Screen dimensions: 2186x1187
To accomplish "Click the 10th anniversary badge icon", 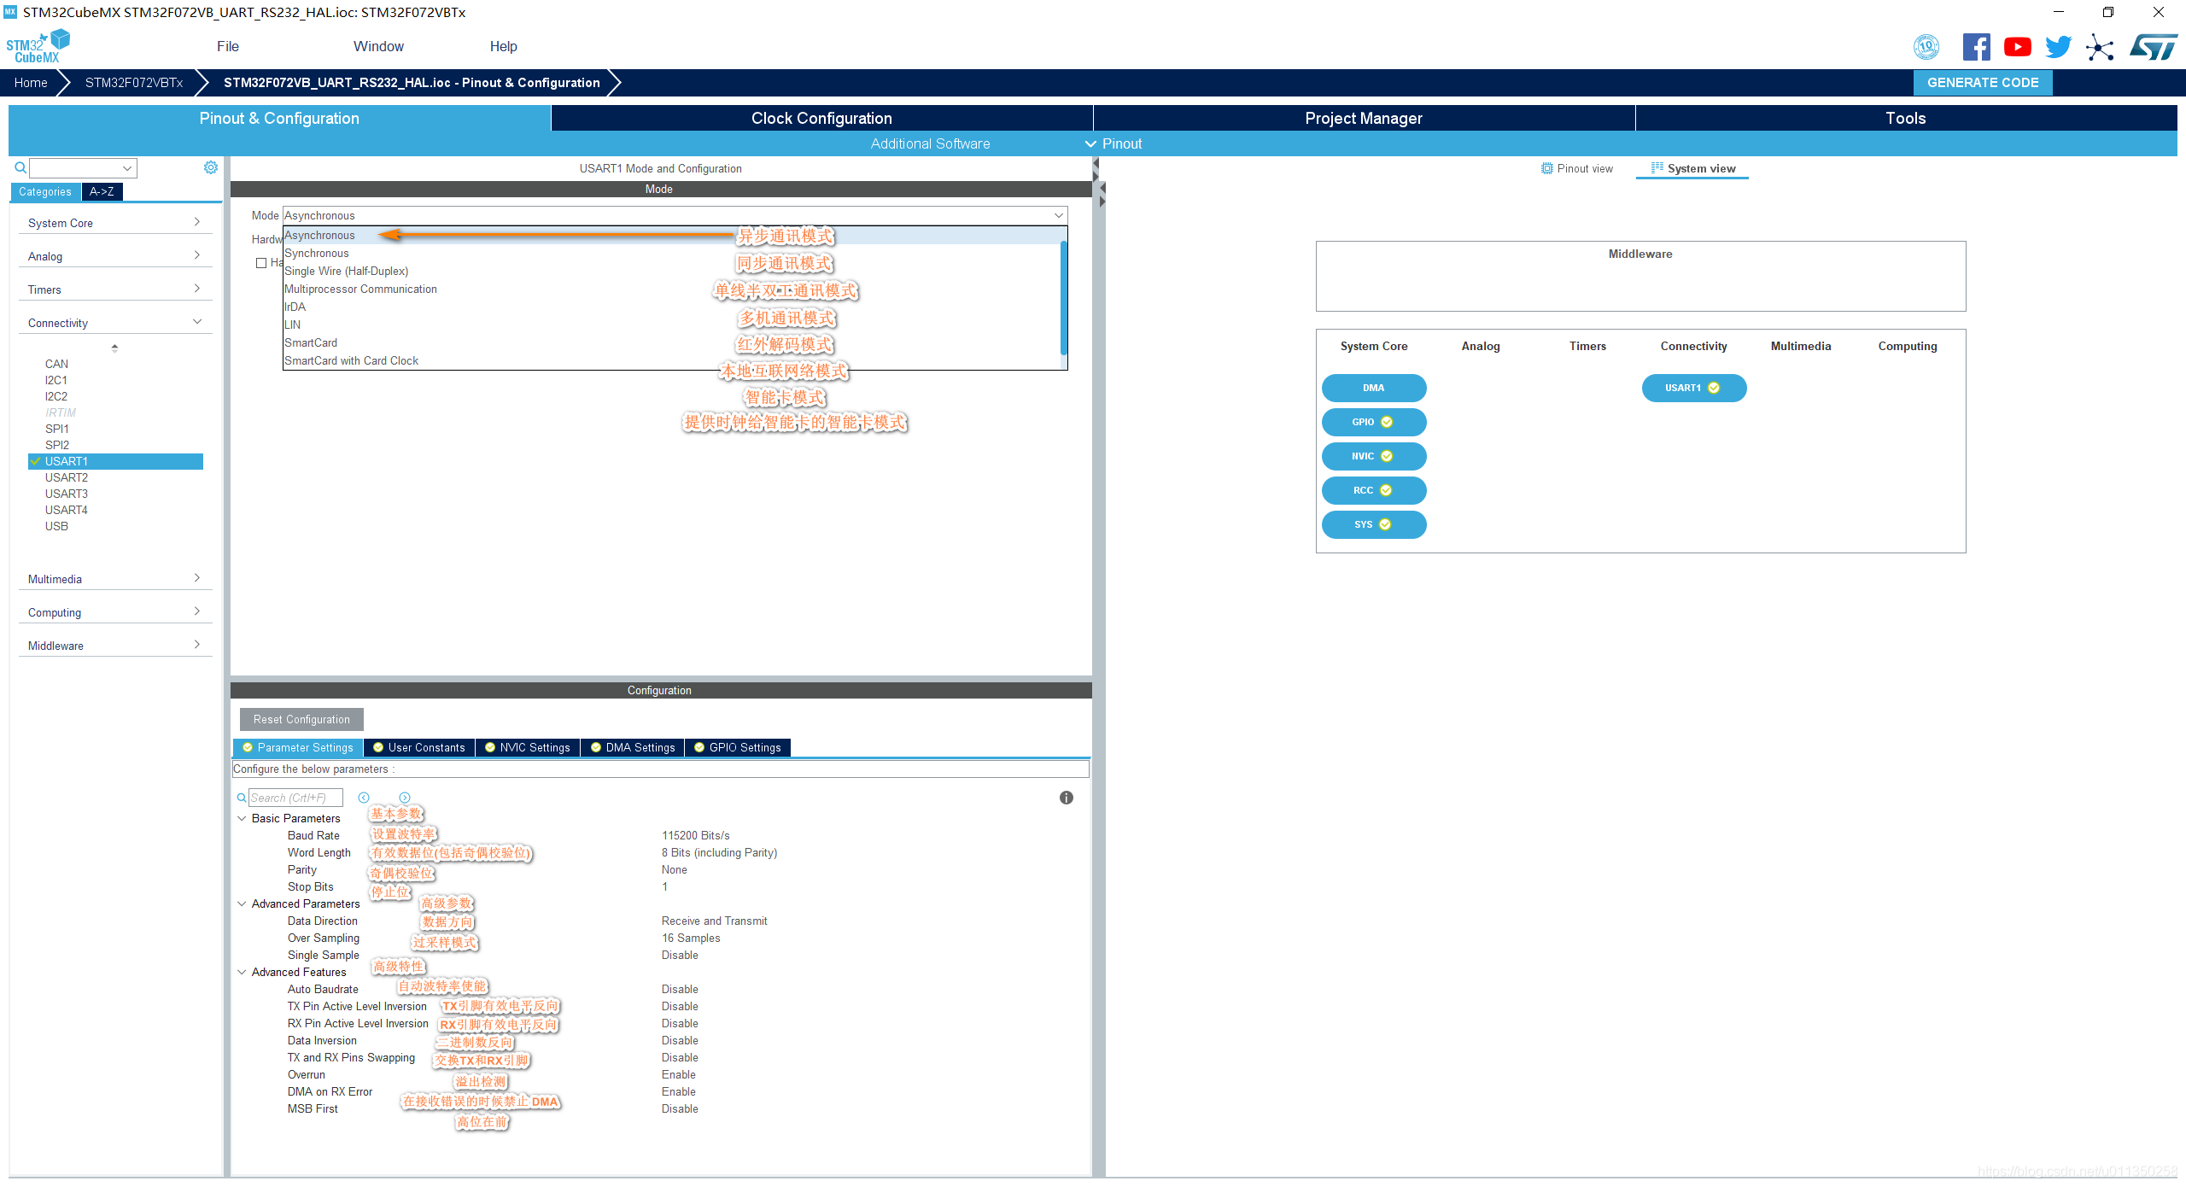I will pyautogui.click(x=1926, y=47).
